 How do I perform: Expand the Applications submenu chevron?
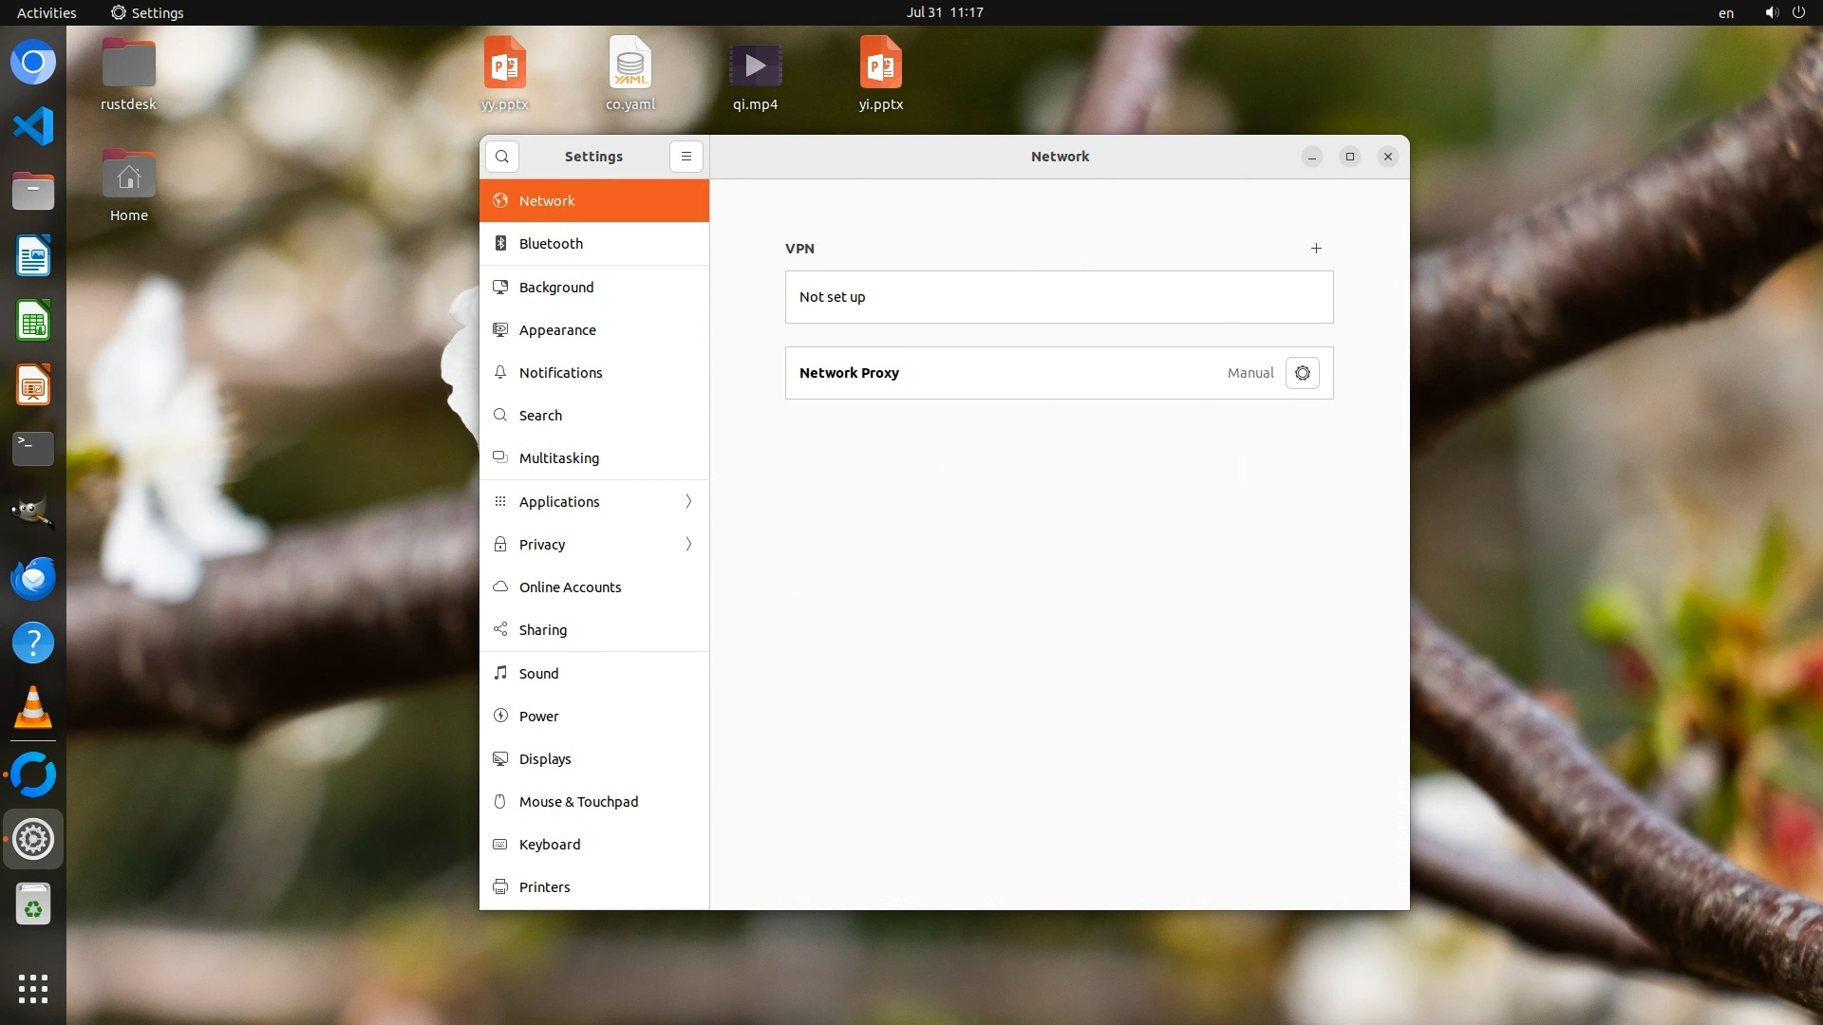pos(688,502)
